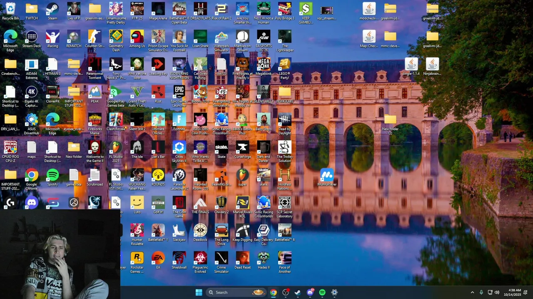Open Discord from the taskbar
The height and width of the screenshot is (299, 533).
310,292
